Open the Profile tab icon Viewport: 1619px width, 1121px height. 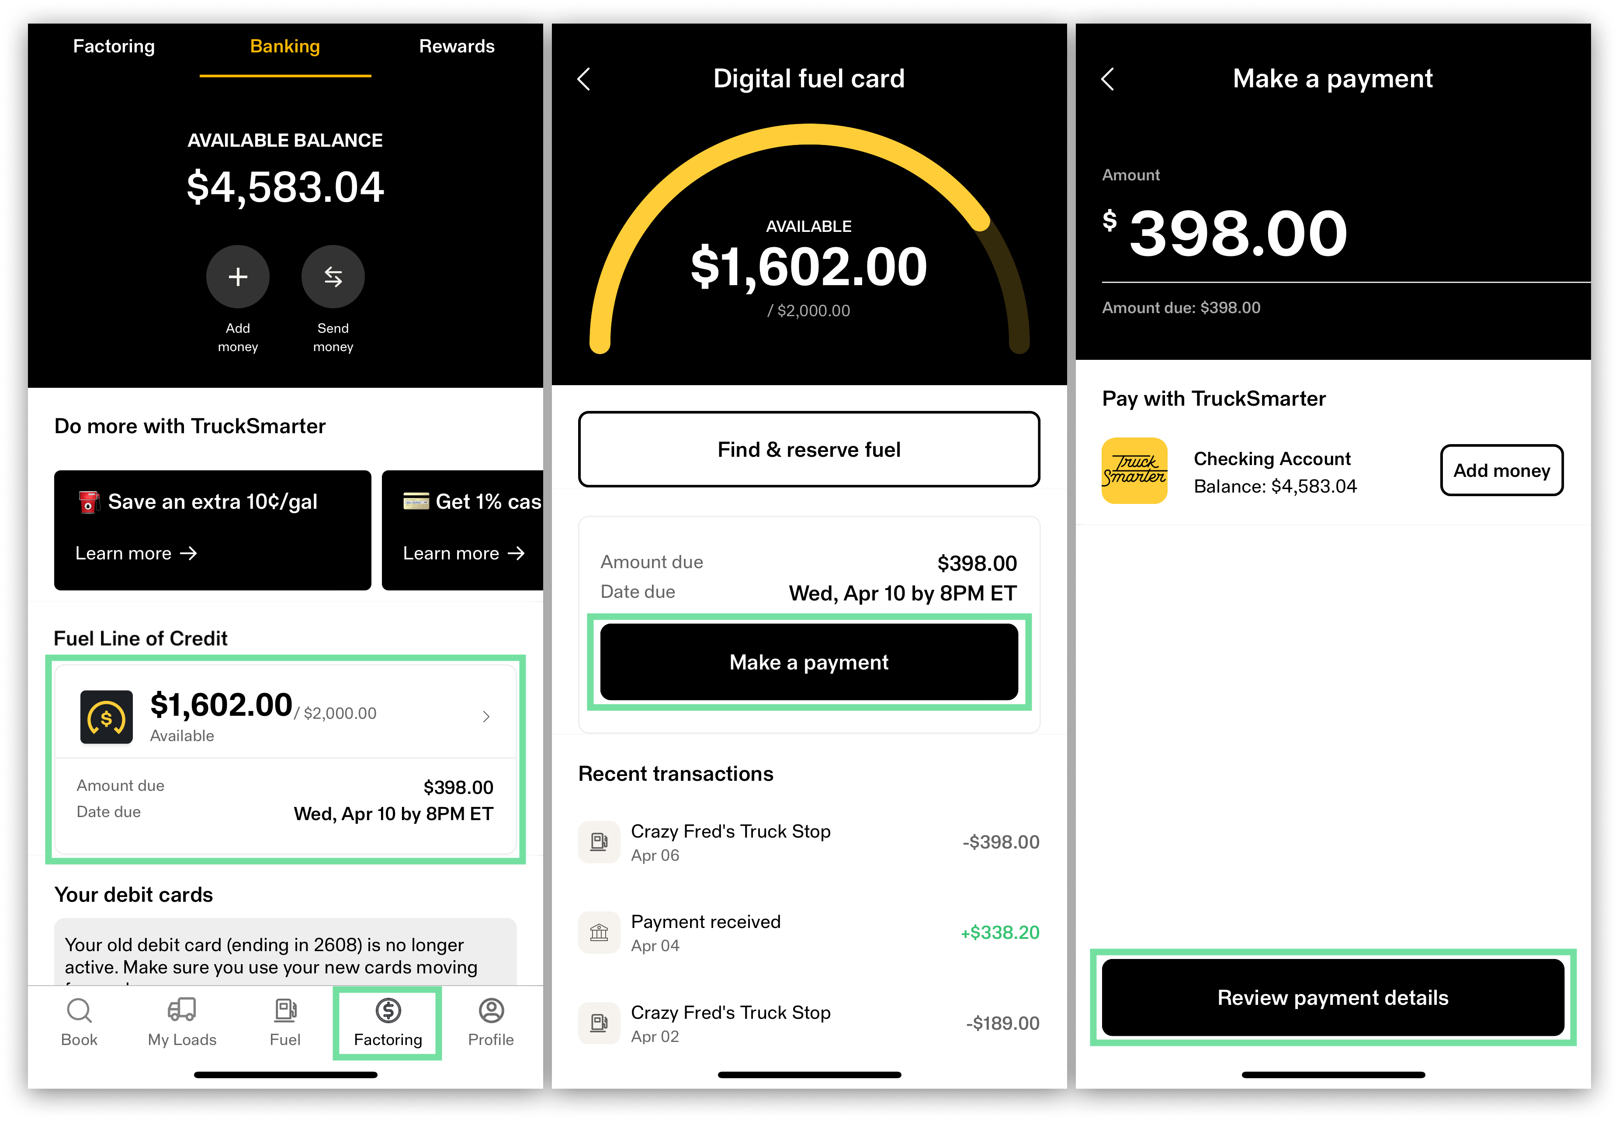click(x=491, y=1010)
